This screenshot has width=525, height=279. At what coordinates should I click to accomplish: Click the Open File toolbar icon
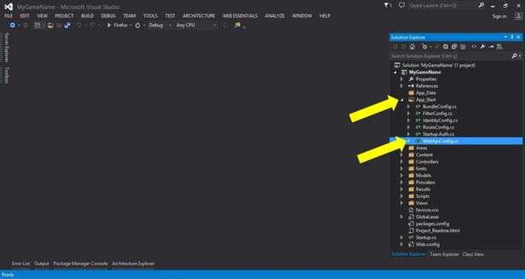click(50, 25)
